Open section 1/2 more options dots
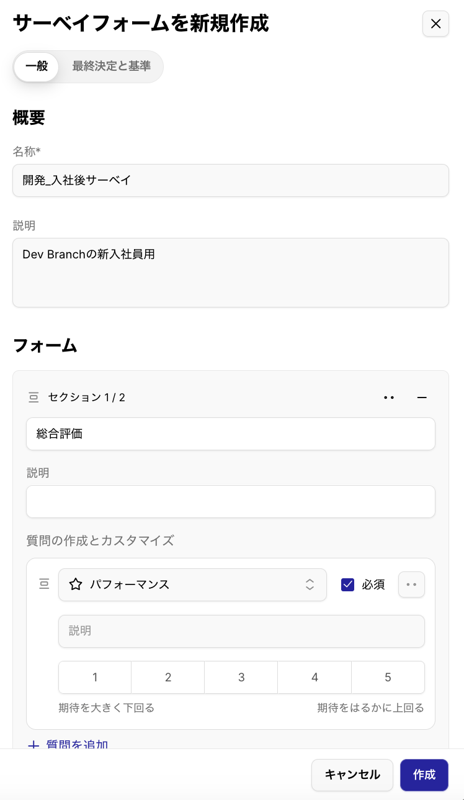Viewport: 464px width, 800px height. 389,398
